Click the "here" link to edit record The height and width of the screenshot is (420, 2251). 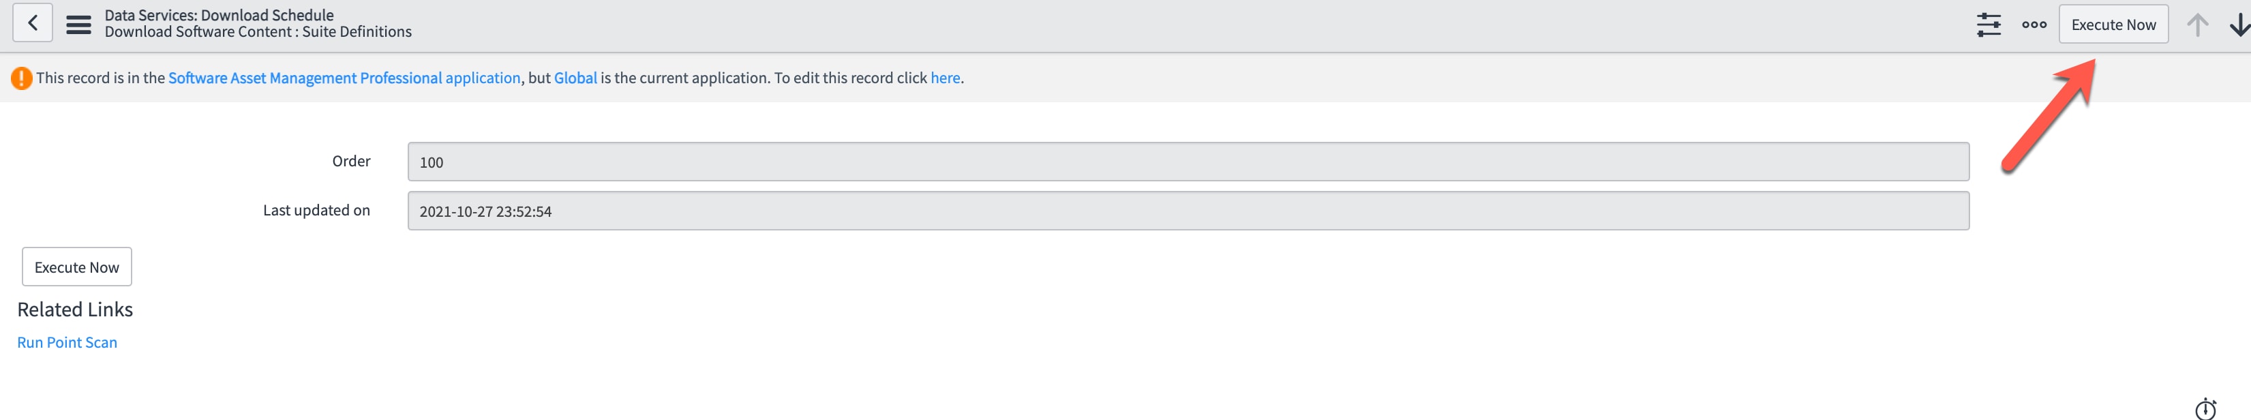(x=945, y=78)
